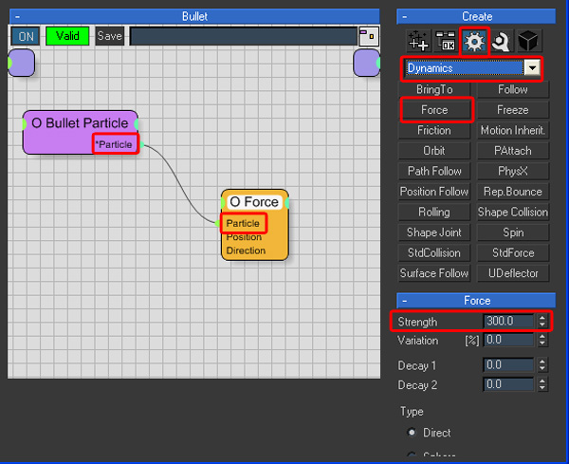Click the dark name input field next to Save
This screenshot has height=464, width=569.
point(244,36)
